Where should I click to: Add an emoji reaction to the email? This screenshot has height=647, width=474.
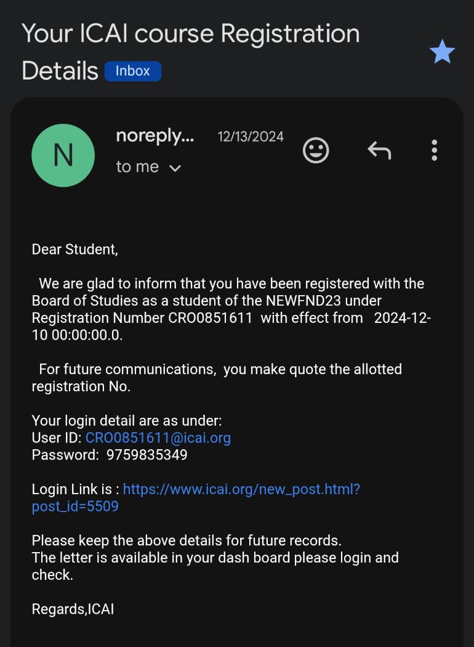pyautogui.click(x=316, y=150)
